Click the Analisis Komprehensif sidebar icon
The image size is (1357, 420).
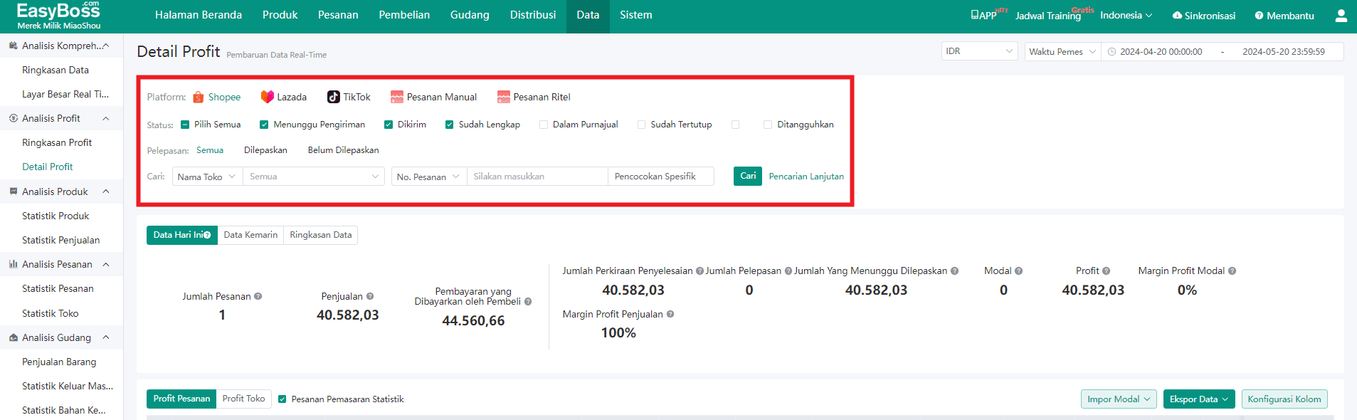coord(14,46)
